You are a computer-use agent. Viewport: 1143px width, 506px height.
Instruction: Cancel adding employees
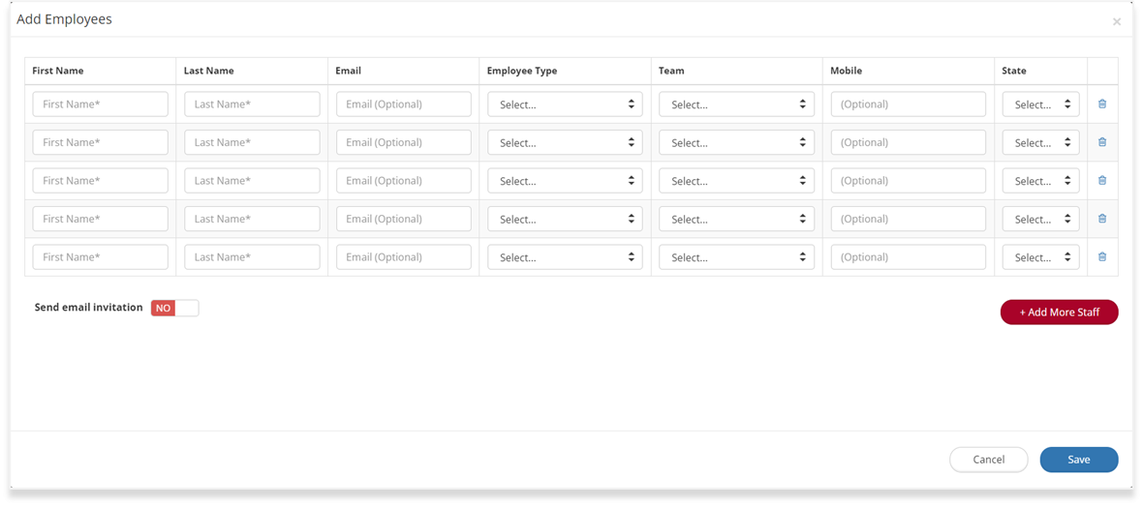point(988,460)
